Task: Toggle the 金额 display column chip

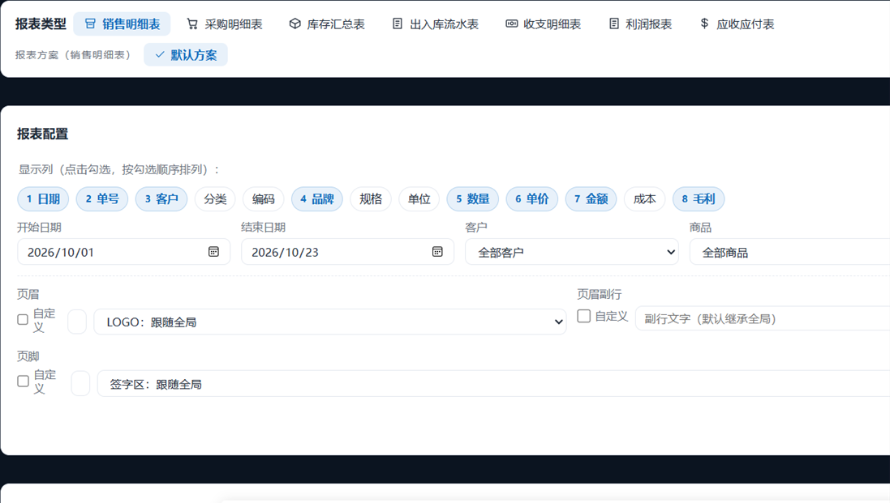Action: point(591,198)
